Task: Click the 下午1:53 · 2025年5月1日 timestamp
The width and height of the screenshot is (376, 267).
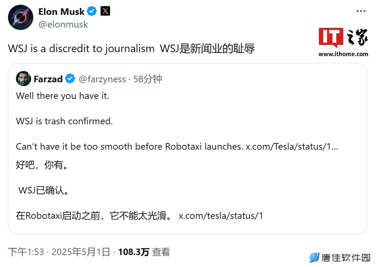Action: click(x=59, y=252)
